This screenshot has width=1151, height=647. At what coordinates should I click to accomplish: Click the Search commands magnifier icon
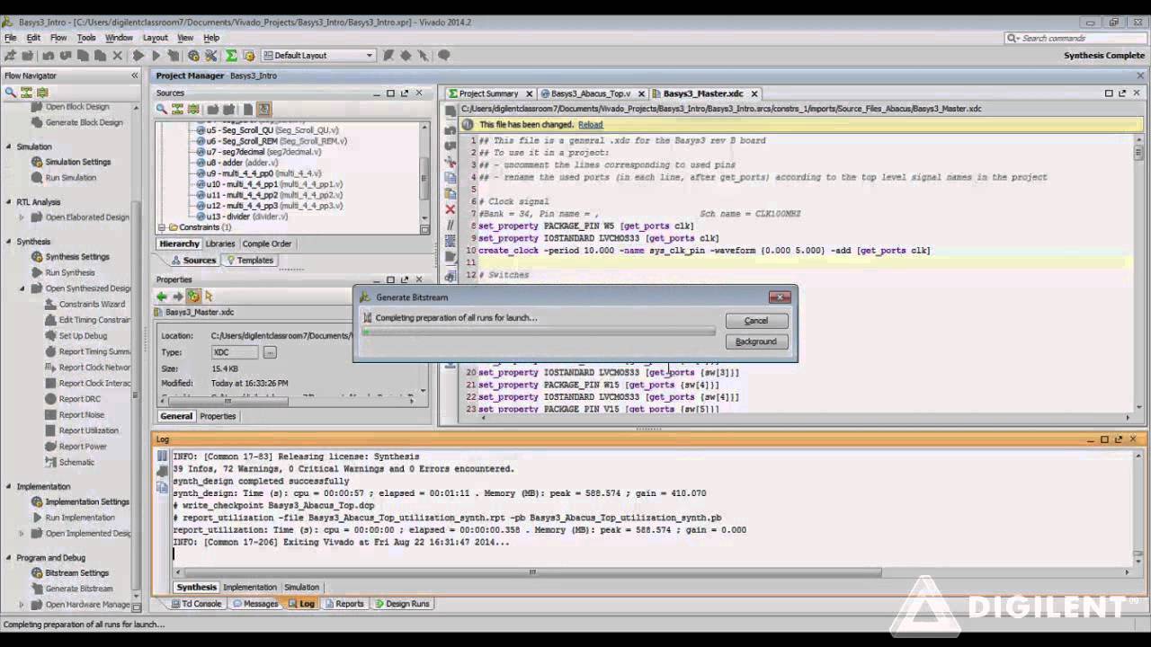1013,38
